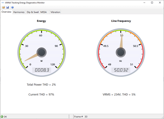This screenshot has height=119, width=164.
Task: Save using the floppy disk icon
Action: [8, 7]
